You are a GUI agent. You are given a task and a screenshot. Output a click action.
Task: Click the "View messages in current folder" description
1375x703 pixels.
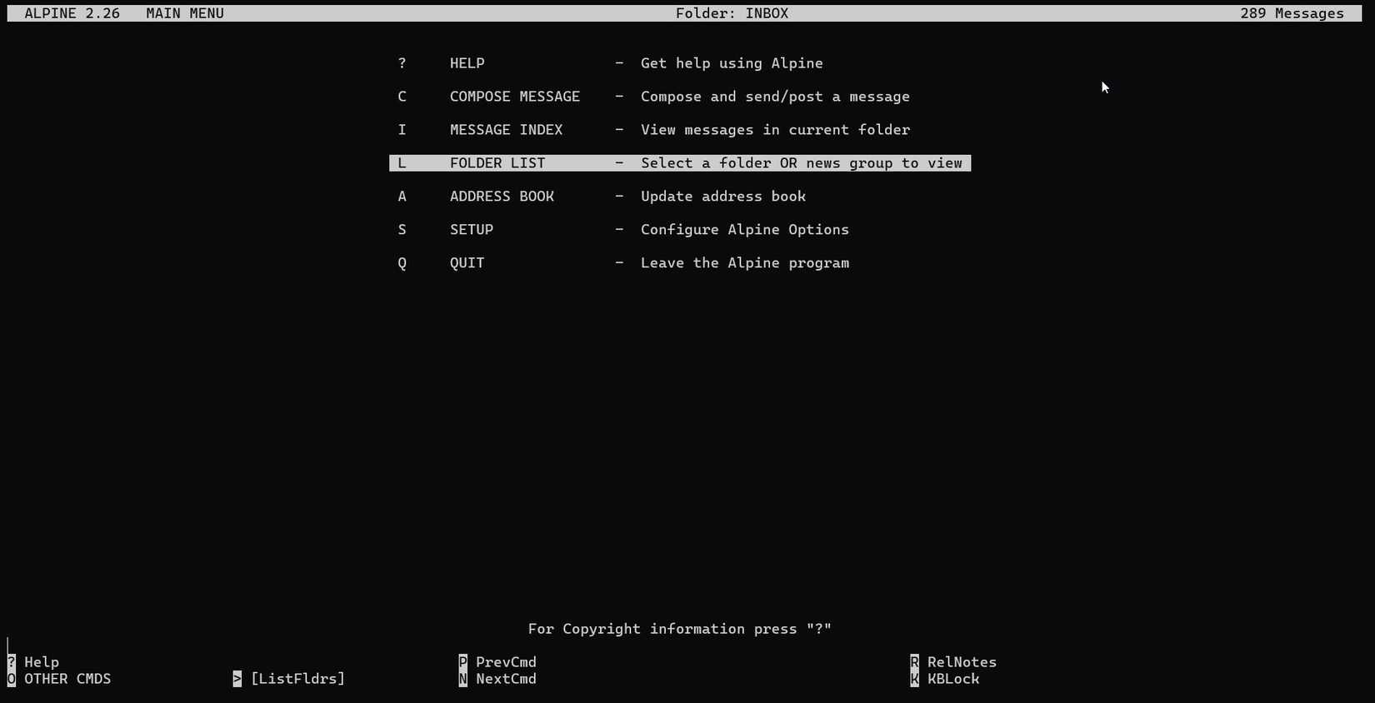click(x=775, y=130)
